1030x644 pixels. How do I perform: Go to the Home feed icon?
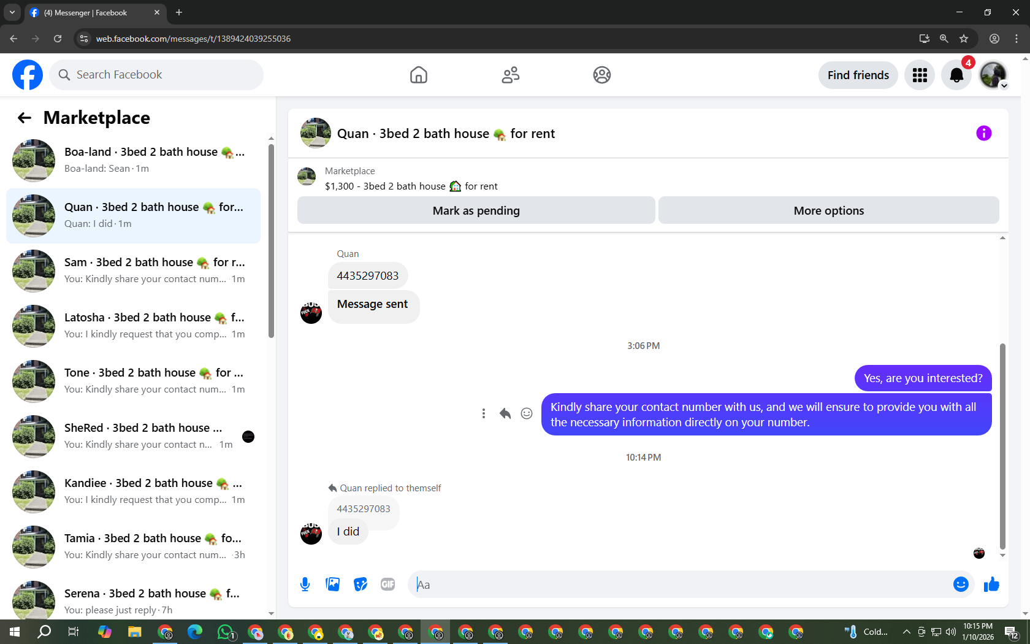point(419,75)
